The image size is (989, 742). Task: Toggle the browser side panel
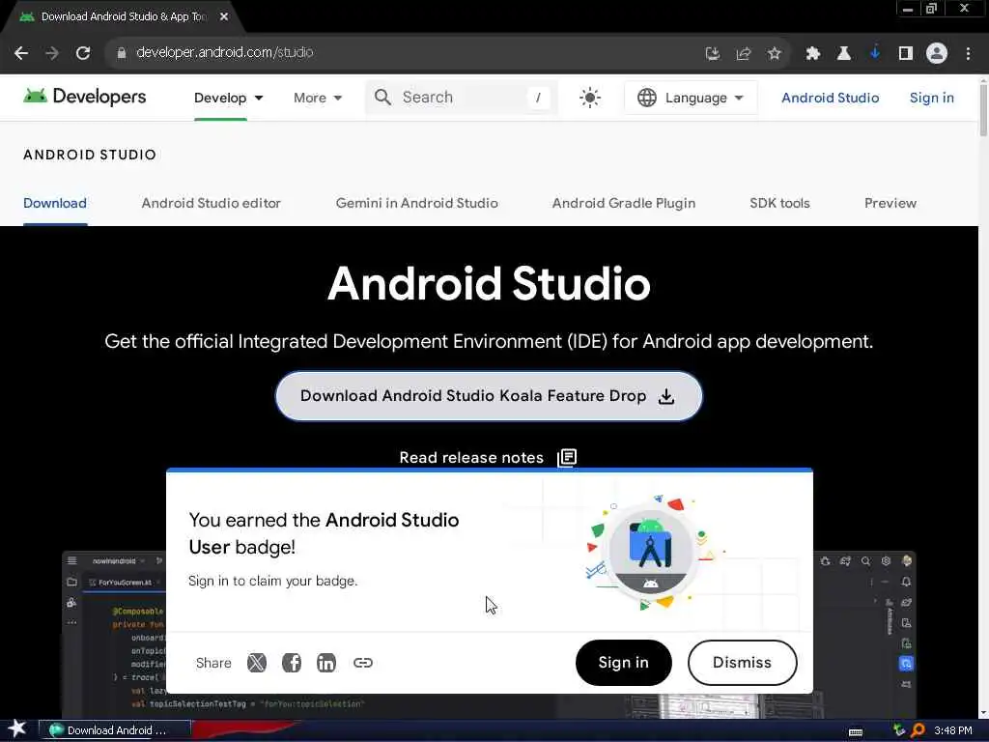[905, 53]
